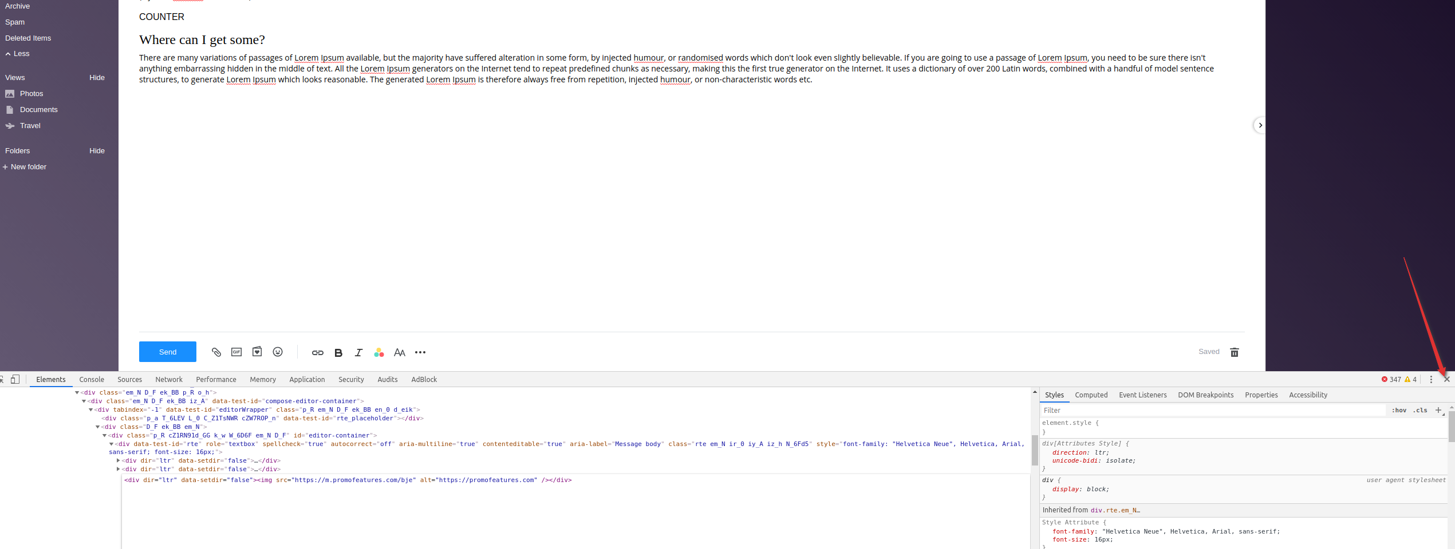Click Elements panel vertical scrollbar
This screenshot has width=1455, height=549.
[x=1035, y=451]
